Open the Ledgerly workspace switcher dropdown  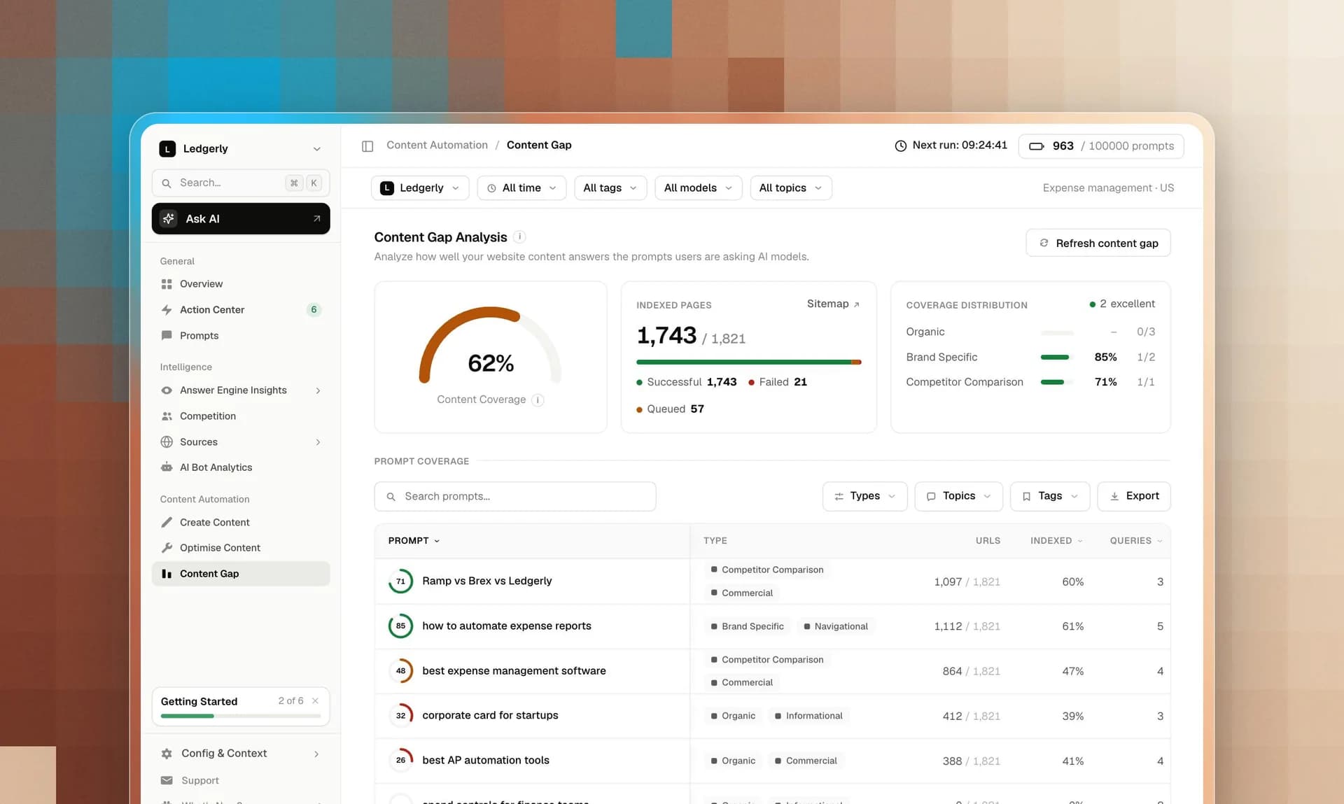coord(241,149)
